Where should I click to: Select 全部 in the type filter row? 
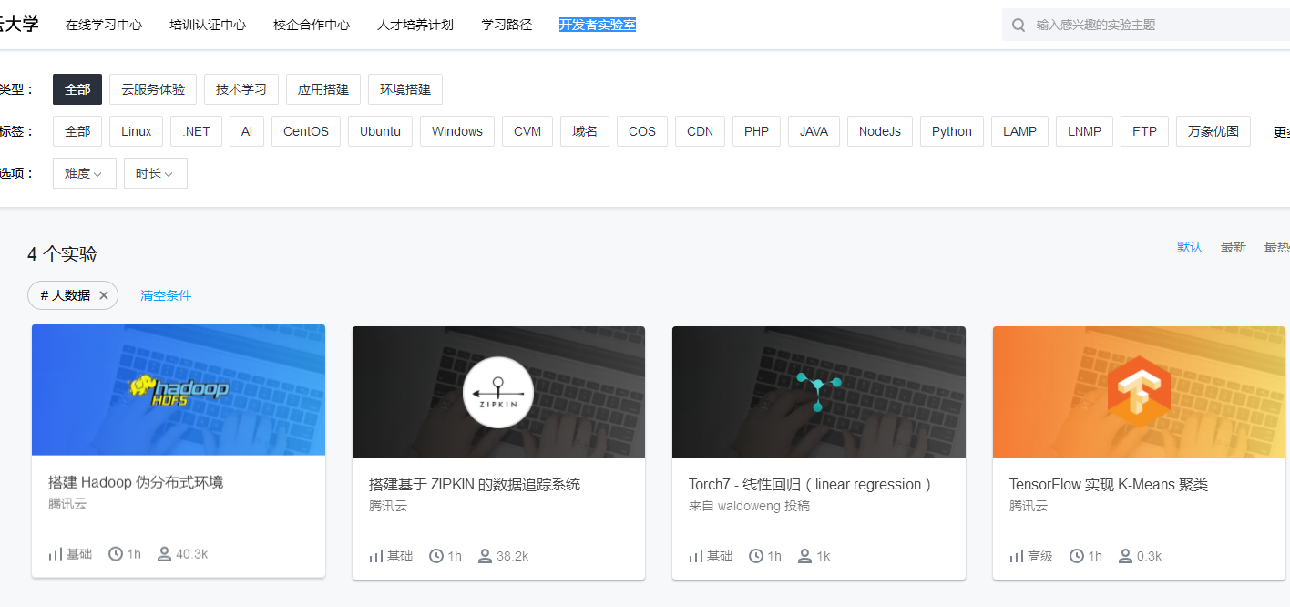[77, 89]
